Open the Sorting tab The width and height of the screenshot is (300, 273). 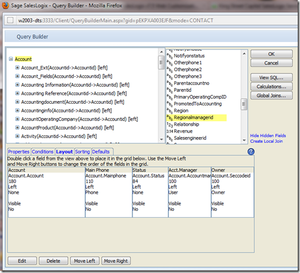pyautogui.click(x=82, y=152)
